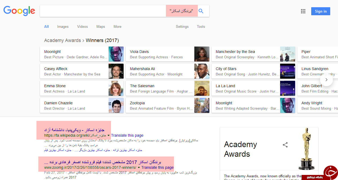This screenshot has width=338, height=180.
Task: Click The Salesman poster thumbnail
Action: click(202, 88)
